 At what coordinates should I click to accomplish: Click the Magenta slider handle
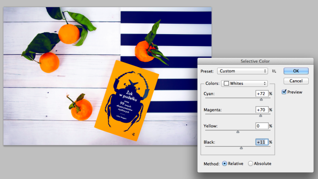pos(261,116)
